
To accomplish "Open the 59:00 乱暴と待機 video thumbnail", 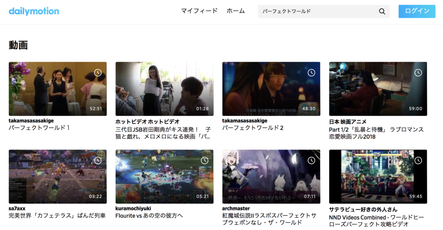I will click(378, 89).
